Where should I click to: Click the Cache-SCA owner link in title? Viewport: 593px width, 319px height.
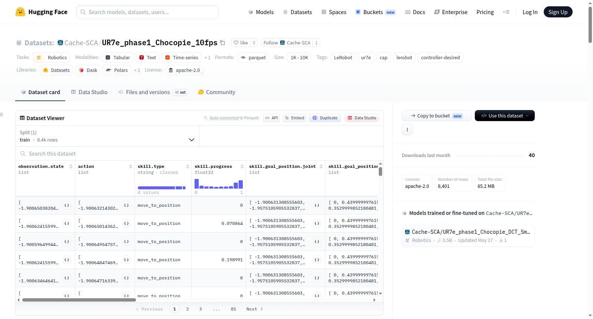coord(81,43)
